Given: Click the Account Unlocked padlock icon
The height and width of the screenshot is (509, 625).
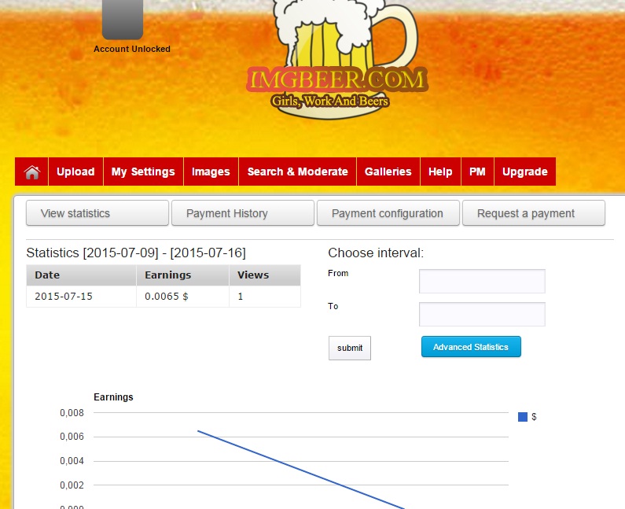Looking at the screenshot, I should click(x=123, y=19).
